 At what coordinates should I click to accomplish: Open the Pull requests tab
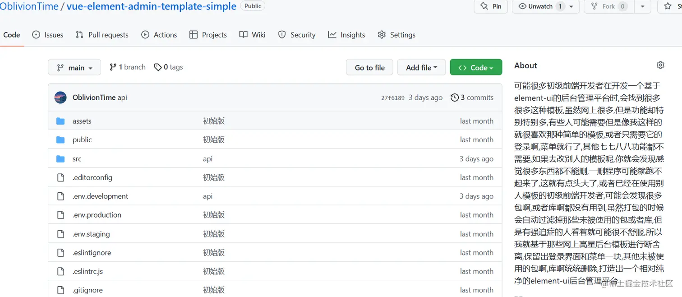pos(102,35)
